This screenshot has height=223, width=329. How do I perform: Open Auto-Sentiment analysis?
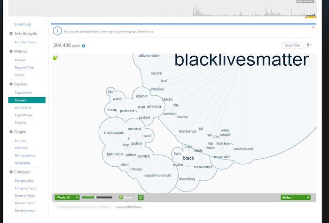tap(25, 42)
